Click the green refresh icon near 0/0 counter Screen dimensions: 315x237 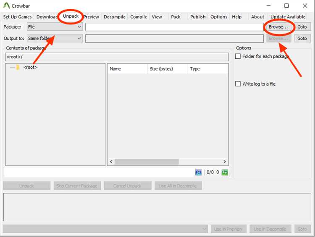tap(225, 172)
